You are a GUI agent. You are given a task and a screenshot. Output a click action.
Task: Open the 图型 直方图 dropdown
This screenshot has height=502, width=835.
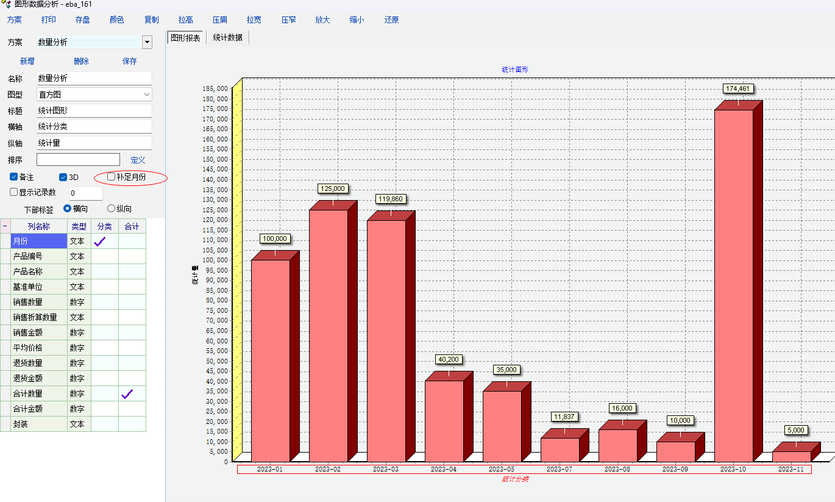pos(146,95)
